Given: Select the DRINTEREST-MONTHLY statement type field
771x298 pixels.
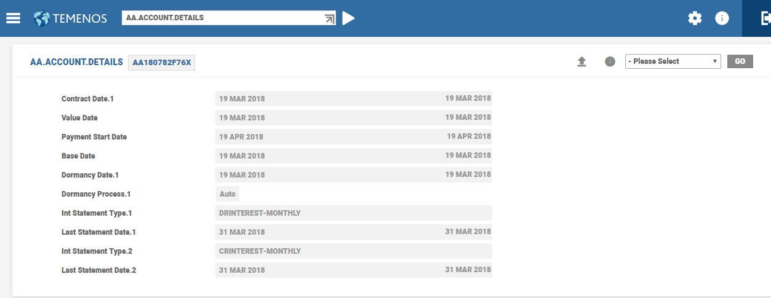Looking at the screenshot, I should pyautogui.click(x=353, y=213).
